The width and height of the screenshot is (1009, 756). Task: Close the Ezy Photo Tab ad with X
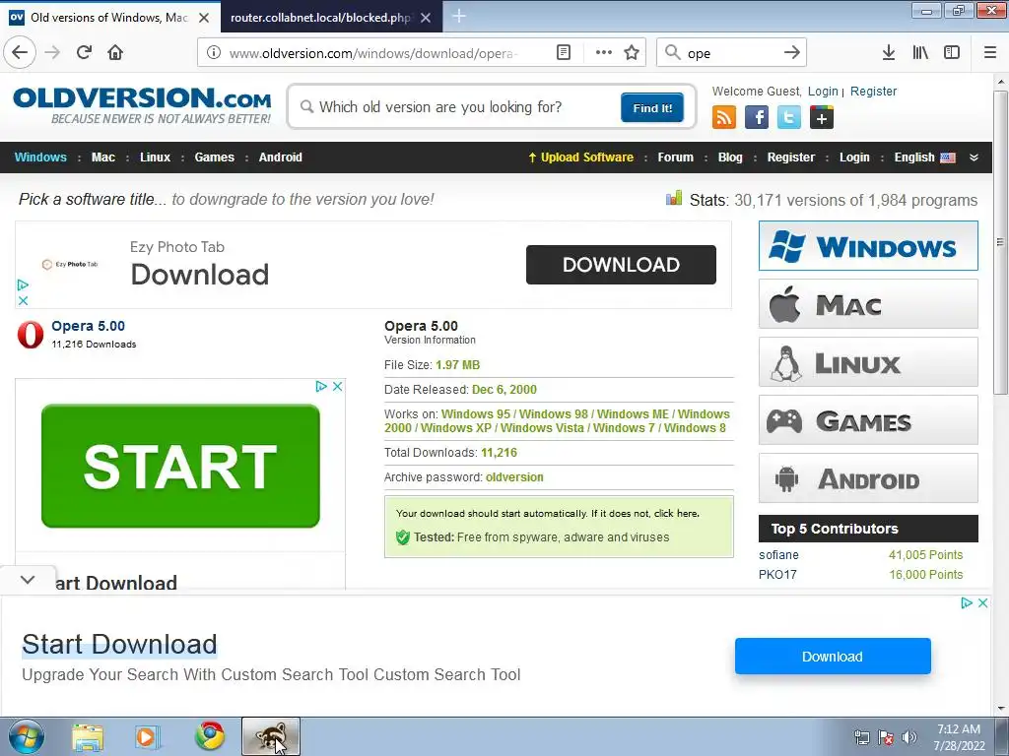pyautogui.click(x=24, y=300)
